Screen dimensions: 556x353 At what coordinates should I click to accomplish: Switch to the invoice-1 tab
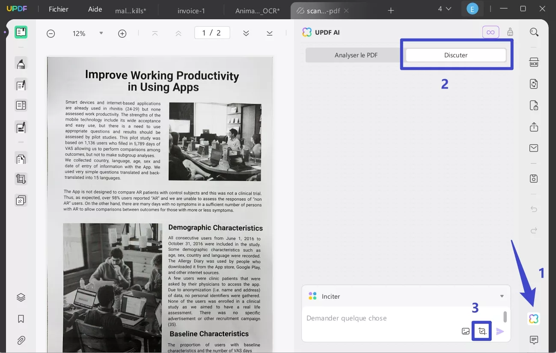(x=191, y=11)
